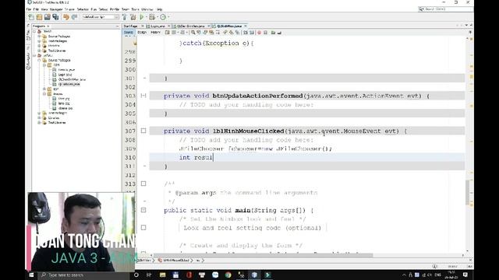
Task: Select the highlighted java file in tree
Action: click(x=69, y=84)
